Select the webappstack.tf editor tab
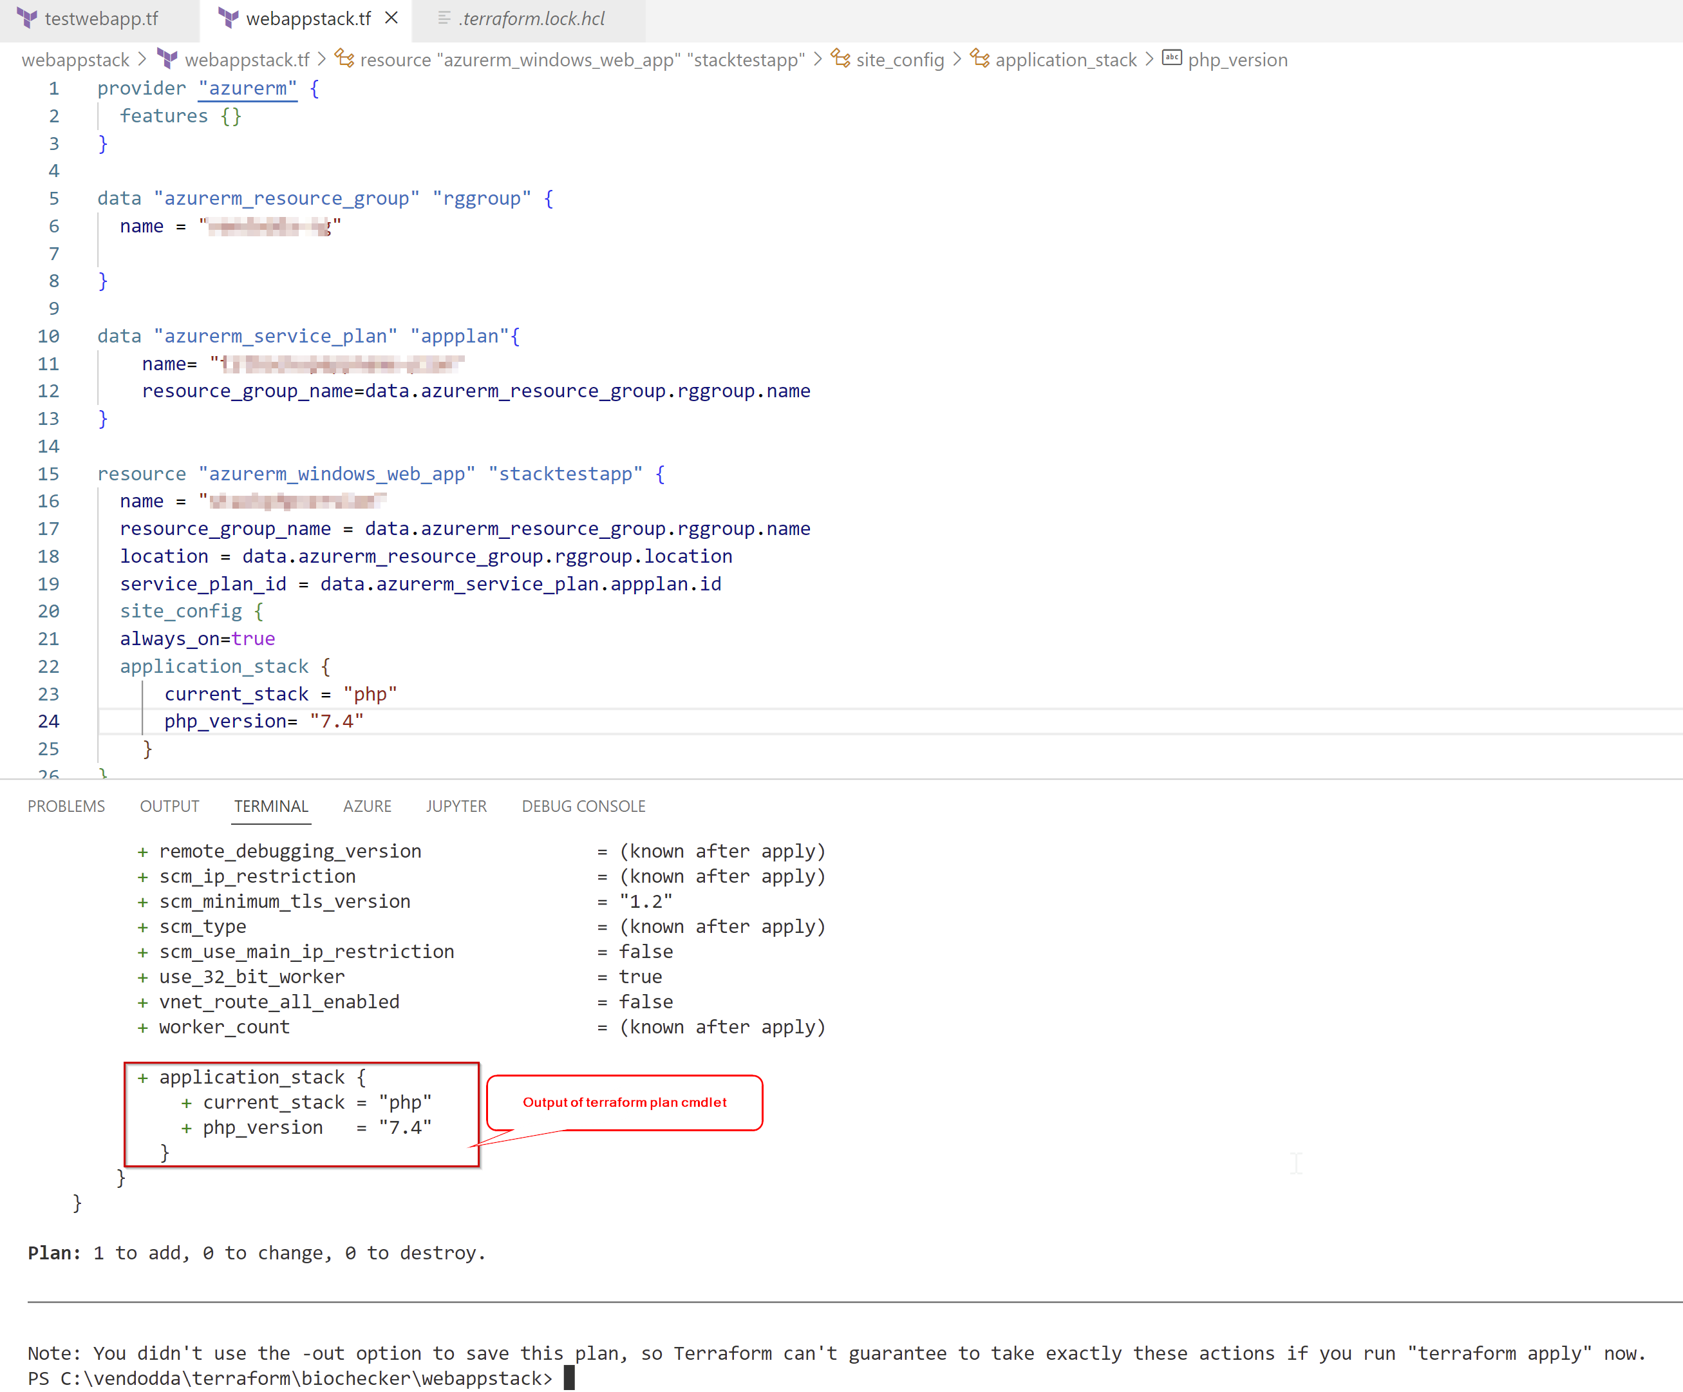Image resolution: width=1683 pixels, height=1392 pixels. tap(307, 19)
